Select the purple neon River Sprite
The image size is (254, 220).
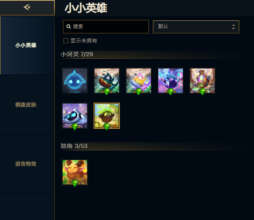tap(171, 81)
